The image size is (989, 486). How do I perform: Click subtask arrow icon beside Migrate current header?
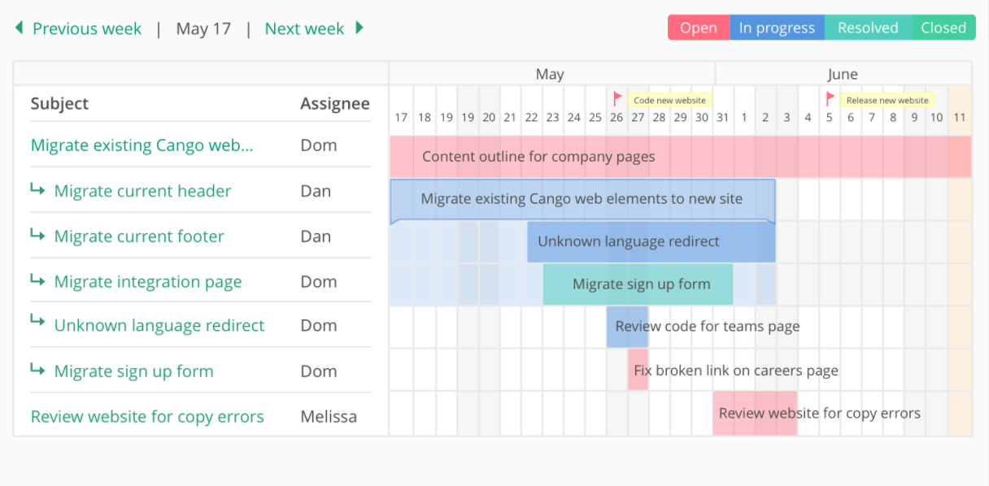[x=37, y=190]
